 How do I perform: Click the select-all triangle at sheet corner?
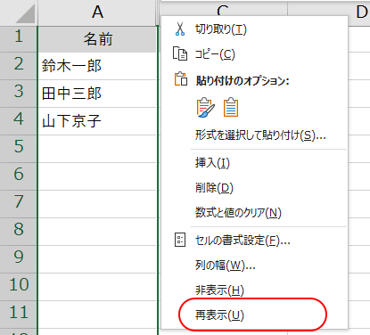click(25, 13)
